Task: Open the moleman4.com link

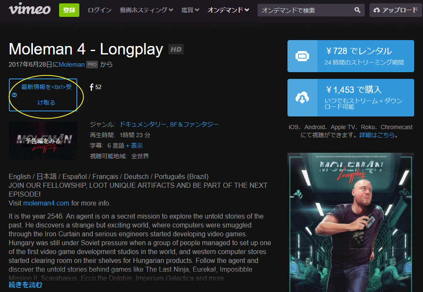Action: [x=46, y=203]
